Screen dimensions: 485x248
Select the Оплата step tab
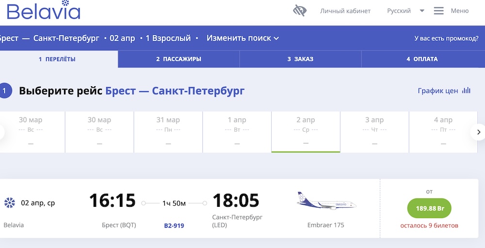pos(422,59)
